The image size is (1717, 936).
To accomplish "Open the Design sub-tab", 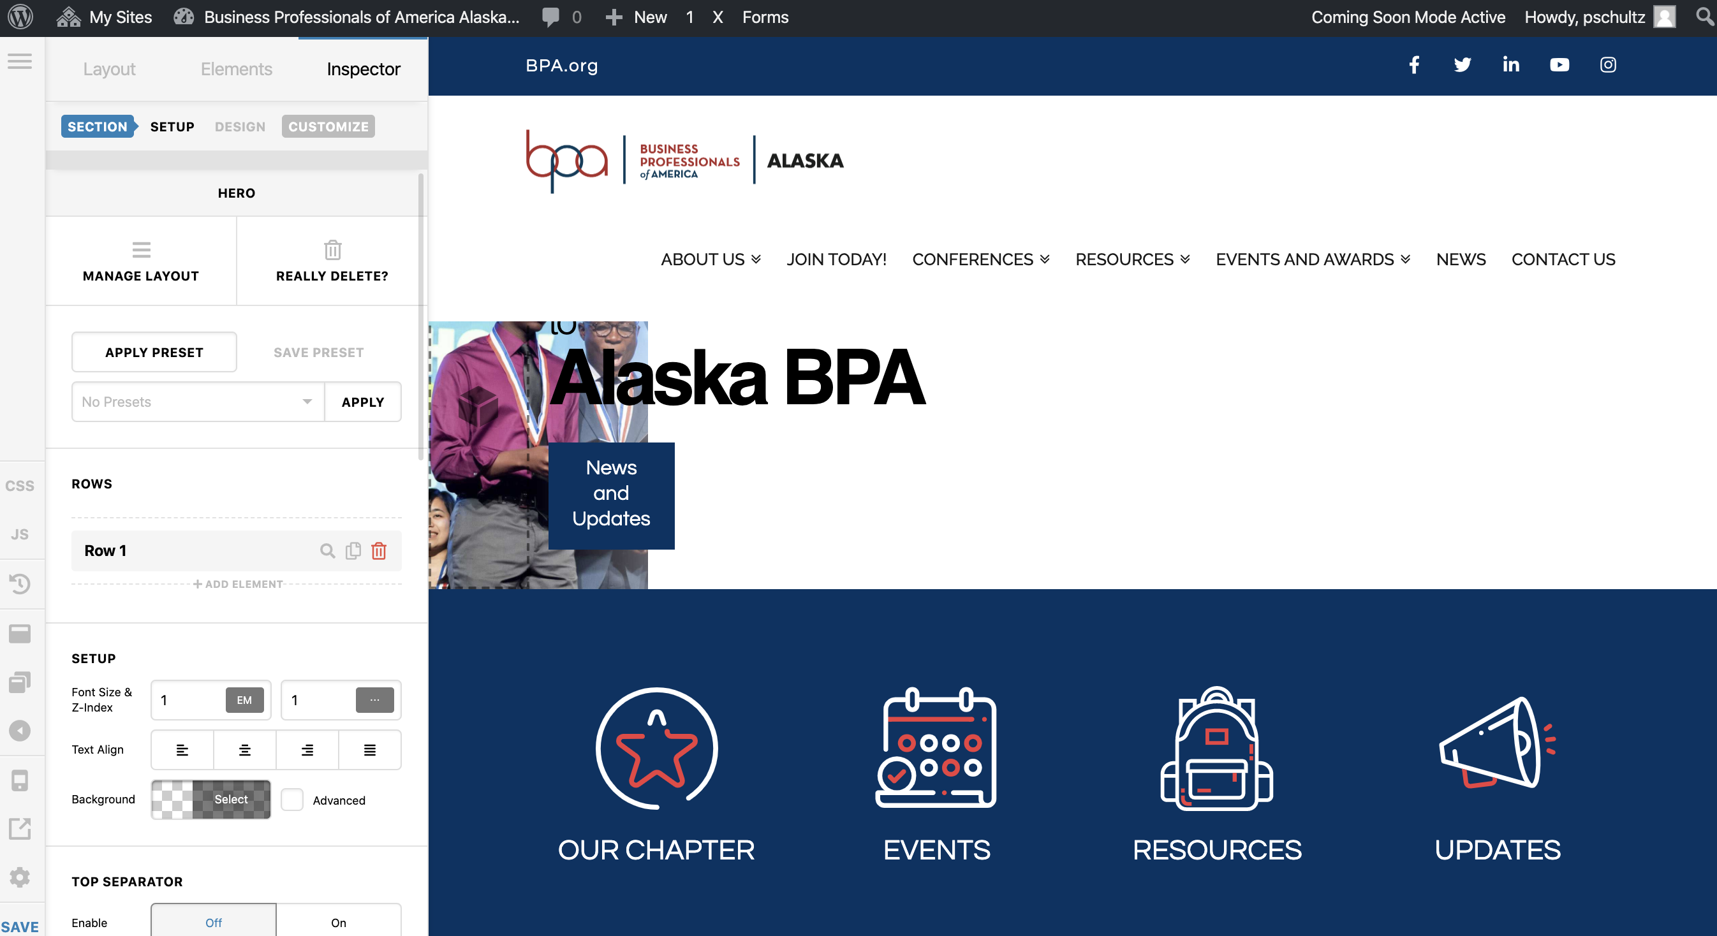I will (x=240, y=127).
